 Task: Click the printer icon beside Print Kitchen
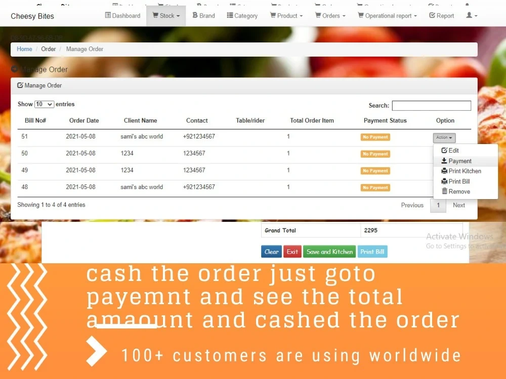[444, 171]
